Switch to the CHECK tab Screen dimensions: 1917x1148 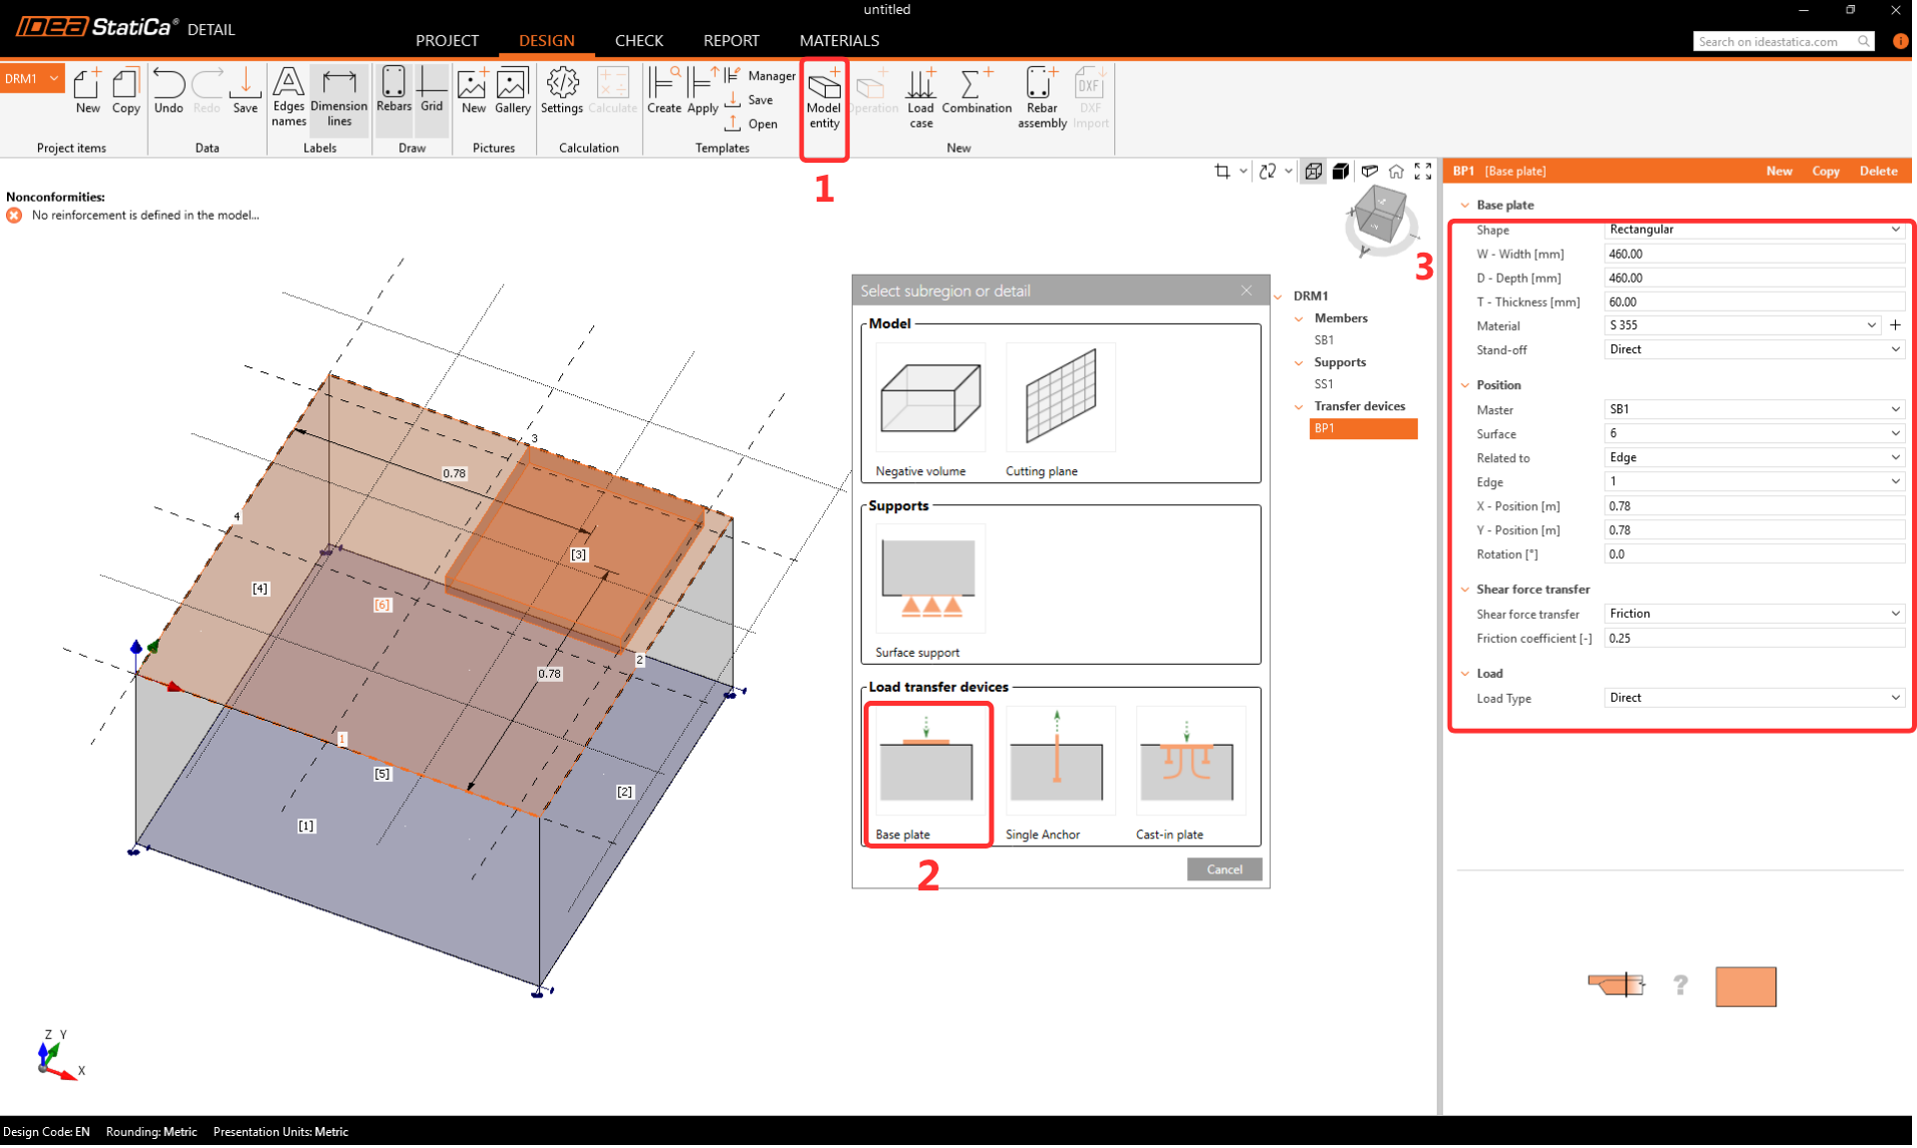(x=639, y=41)
